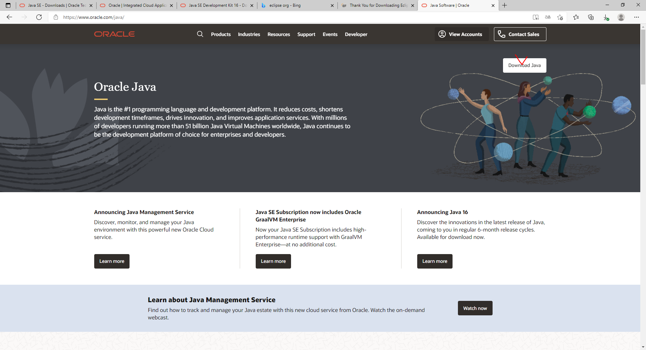Learn more about Java 16
646x350 pixels.
click(x=435, y=261)
